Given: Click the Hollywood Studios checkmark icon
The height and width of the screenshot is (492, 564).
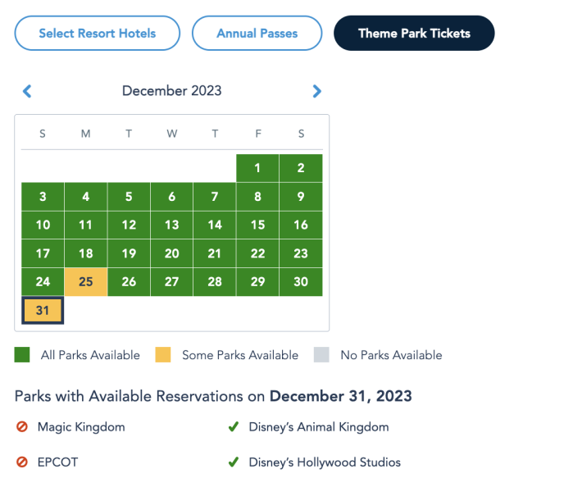Looking at the screenshot, I should (234, 462).
